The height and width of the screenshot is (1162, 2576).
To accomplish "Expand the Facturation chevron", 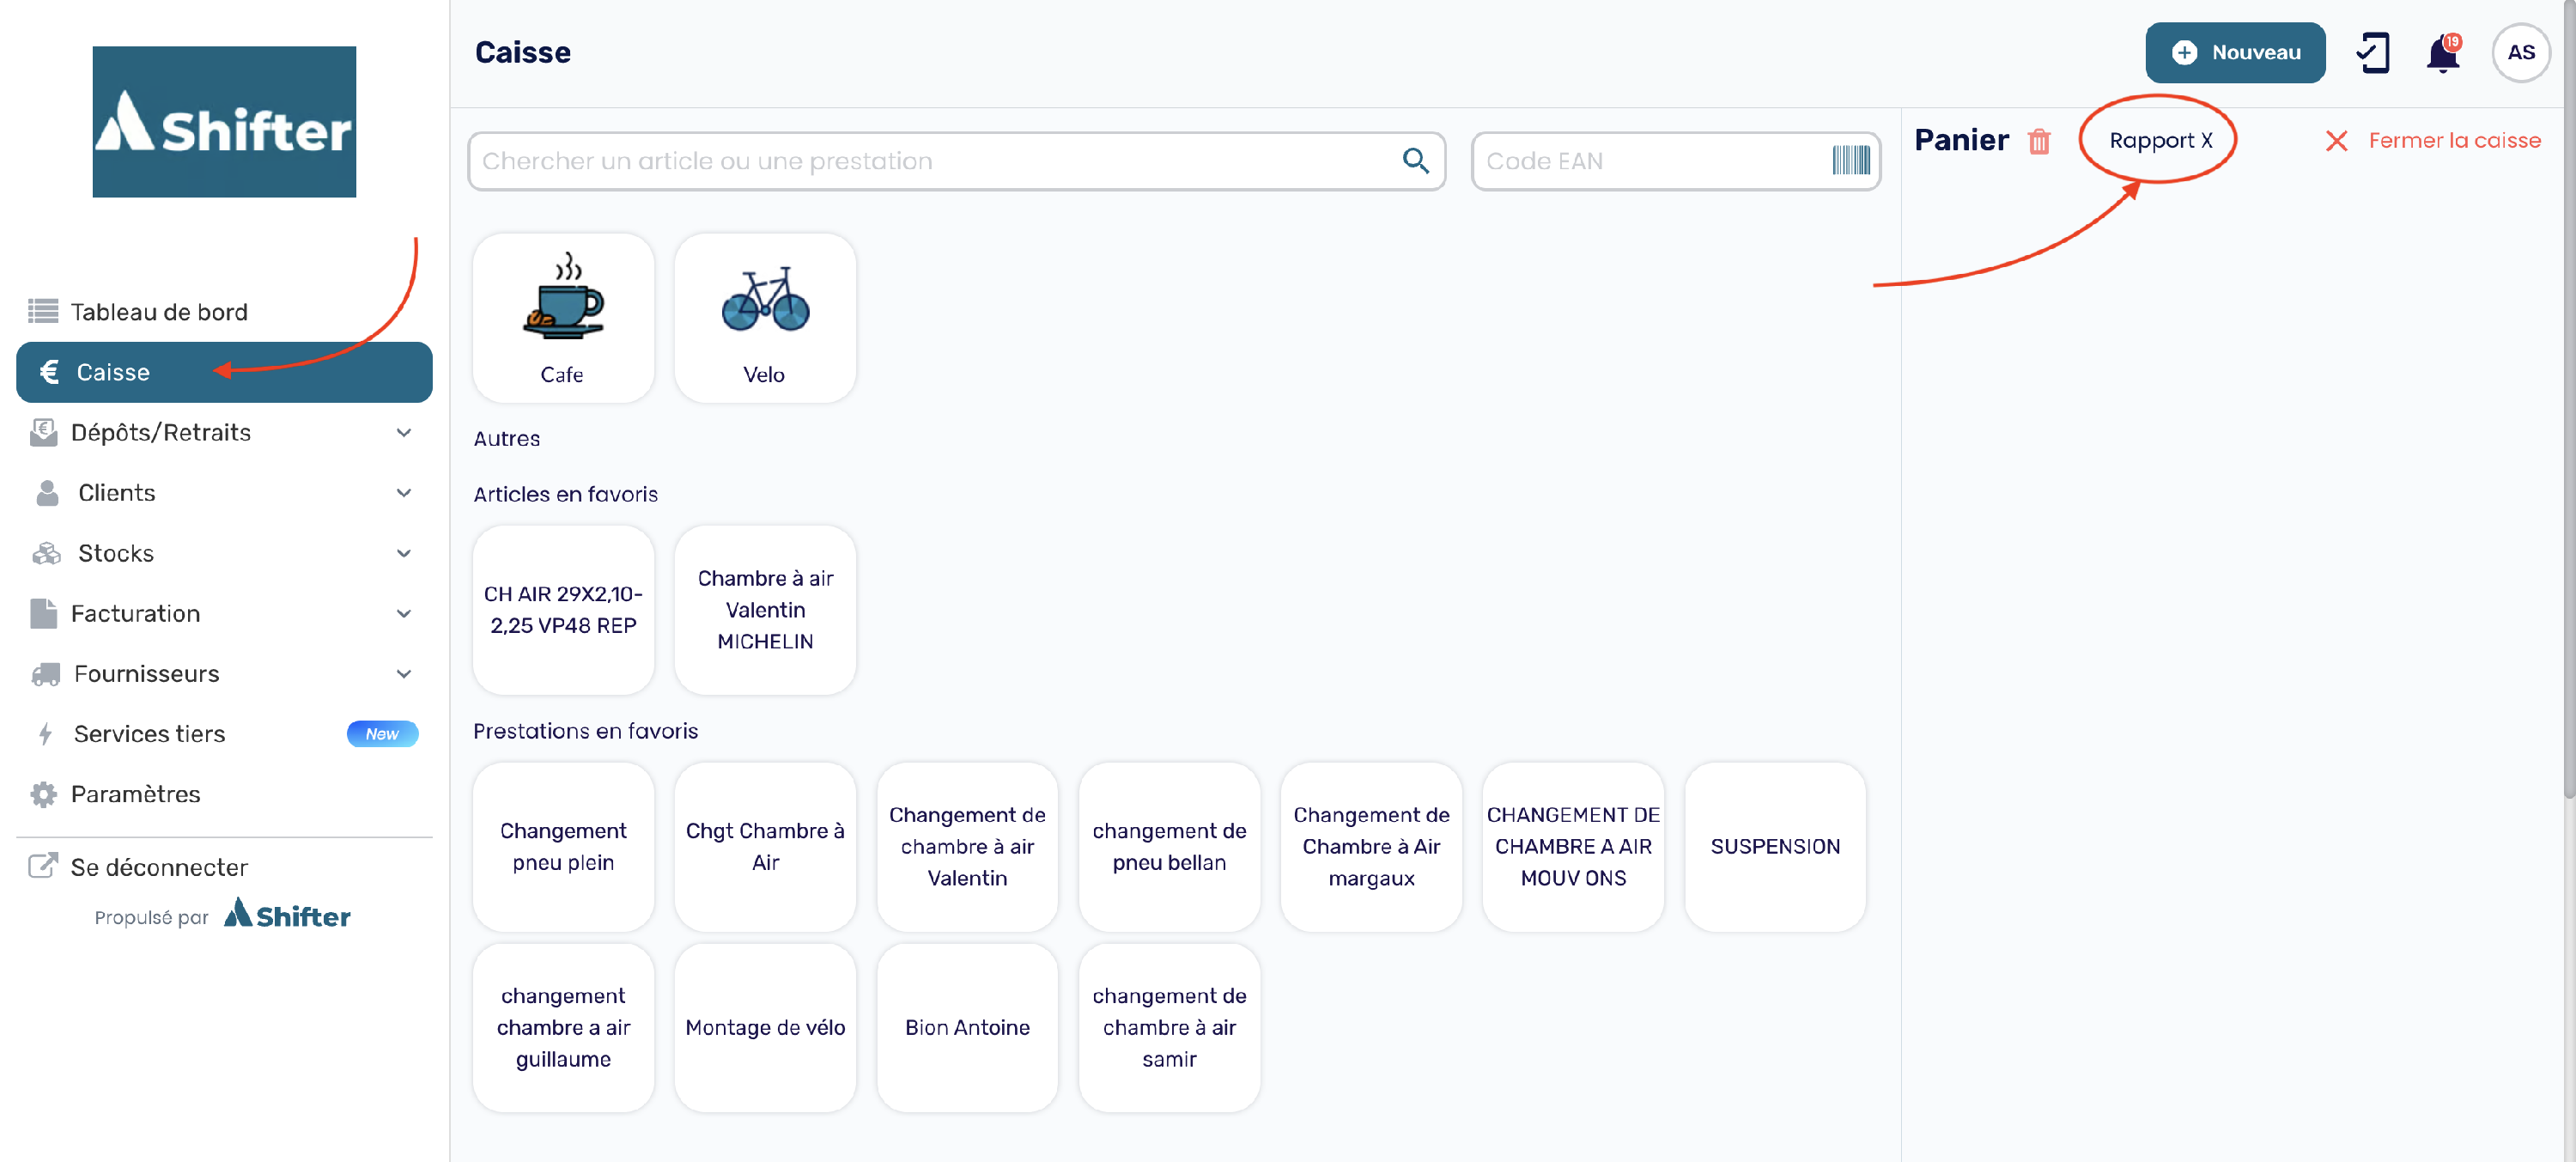I will pyautogui.click(x=404, y=614).
